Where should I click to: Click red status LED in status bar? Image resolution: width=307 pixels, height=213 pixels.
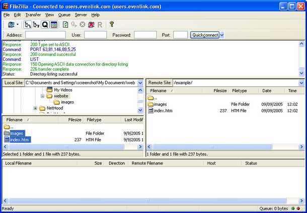298,208
